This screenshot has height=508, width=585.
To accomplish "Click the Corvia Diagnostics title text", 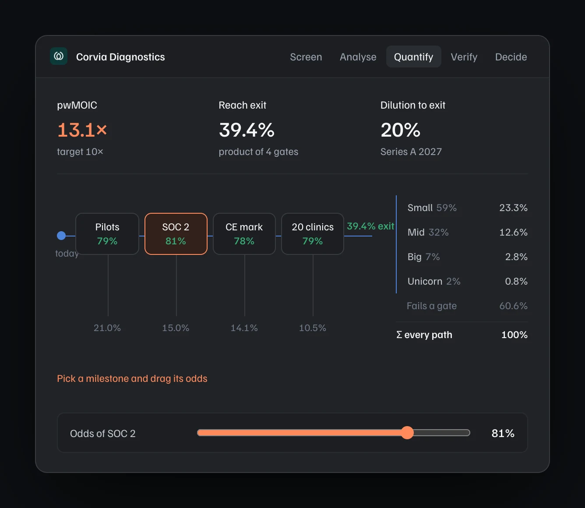I will tap(120, 57).
